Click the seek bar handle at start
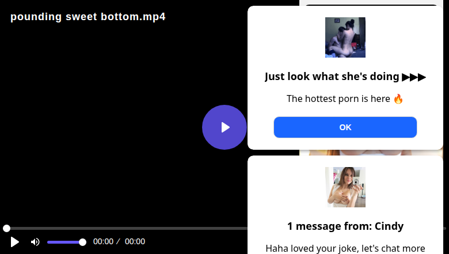The width and height of the screenshot is (449, 254). point(6,229)
